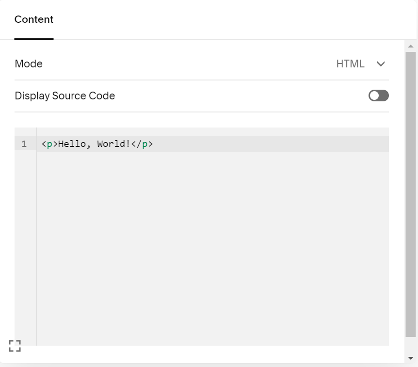418x367 pixels.
Task: Click the Mode setting label
Action: (29, 64)
